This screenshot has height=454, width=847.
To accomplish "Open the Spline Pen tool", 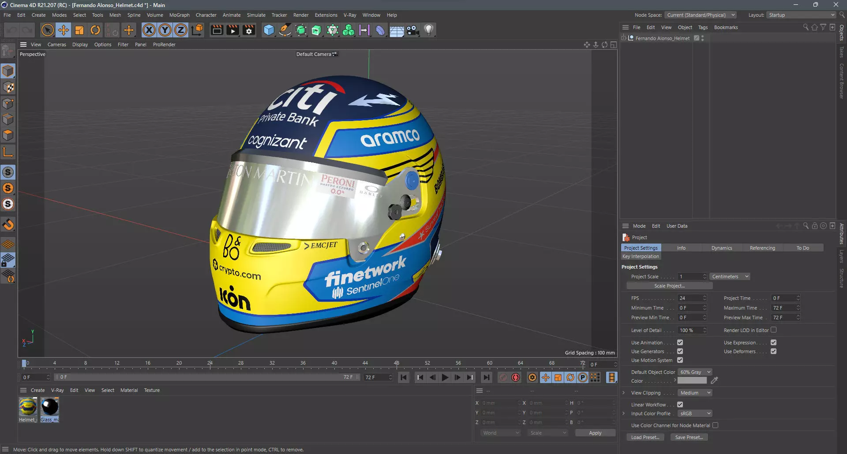I will 285,30.
